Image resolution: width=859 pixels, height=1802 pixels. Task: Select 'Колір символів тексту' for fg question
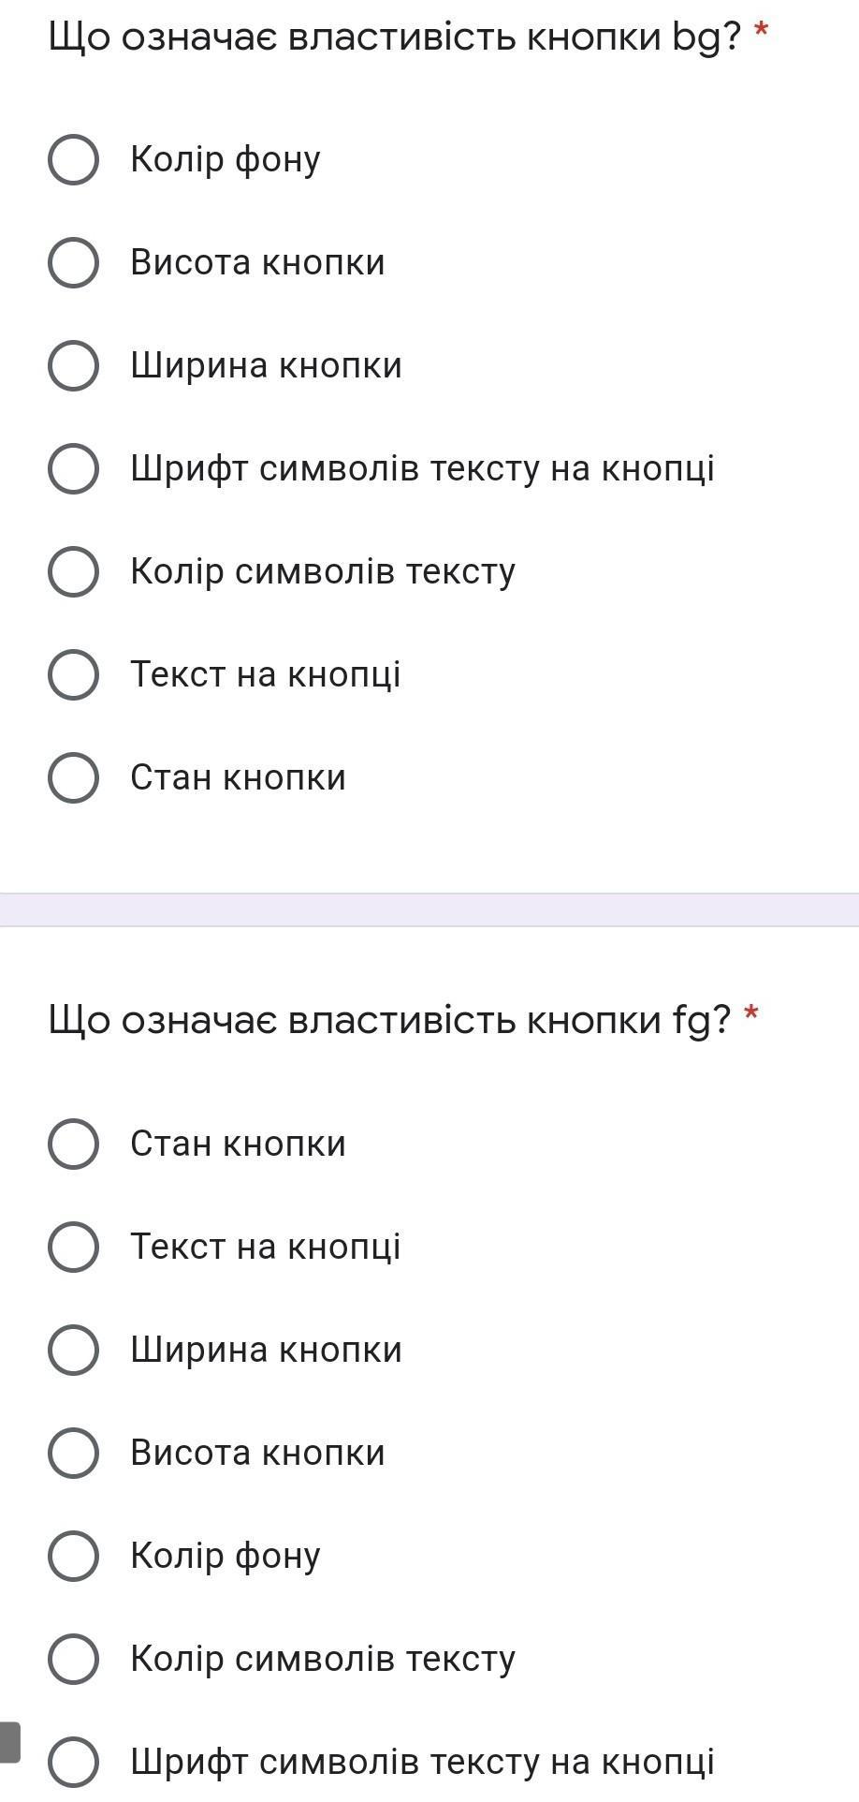[73, 1659]
